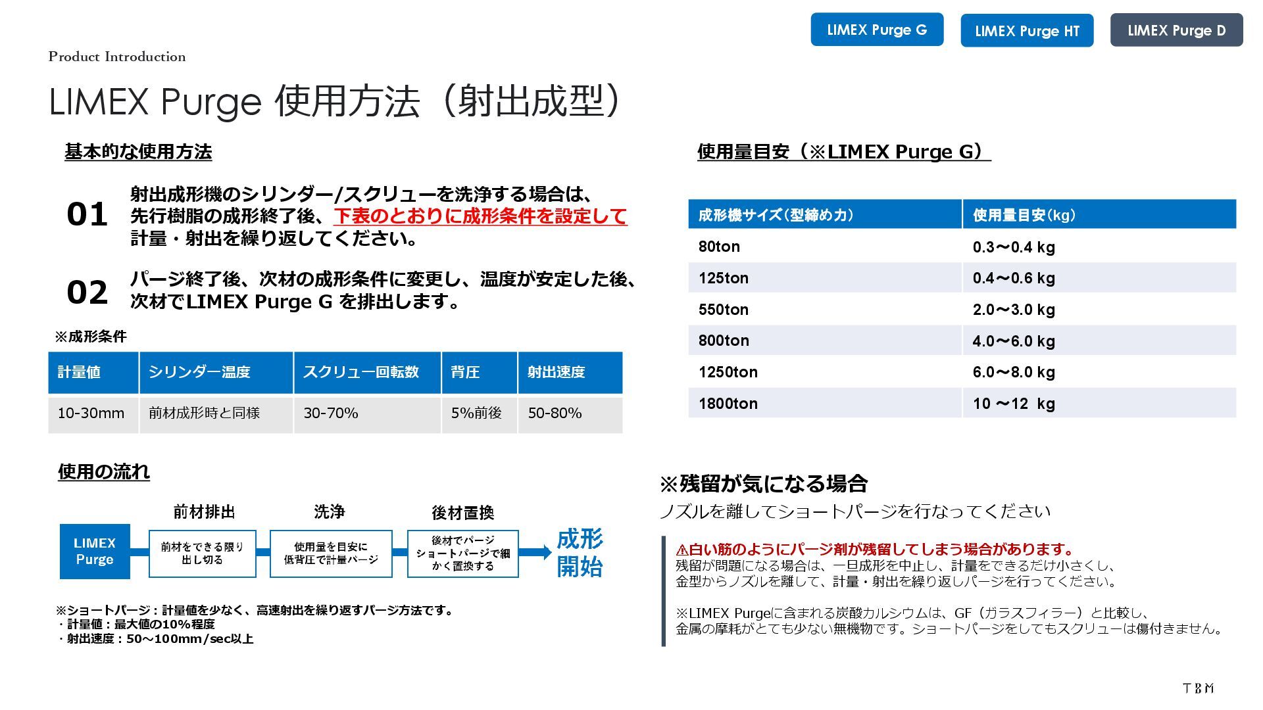
Task: Click the 後材置換 stage label
Action: click(x=462, y=512)
